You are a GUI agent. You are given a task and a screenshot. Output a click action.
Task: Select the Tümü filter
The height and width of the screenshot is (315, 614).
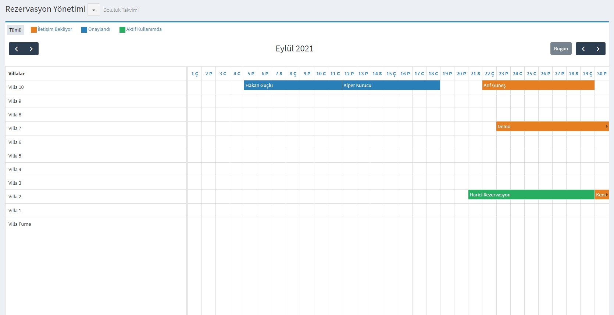(x=15, y=30)
